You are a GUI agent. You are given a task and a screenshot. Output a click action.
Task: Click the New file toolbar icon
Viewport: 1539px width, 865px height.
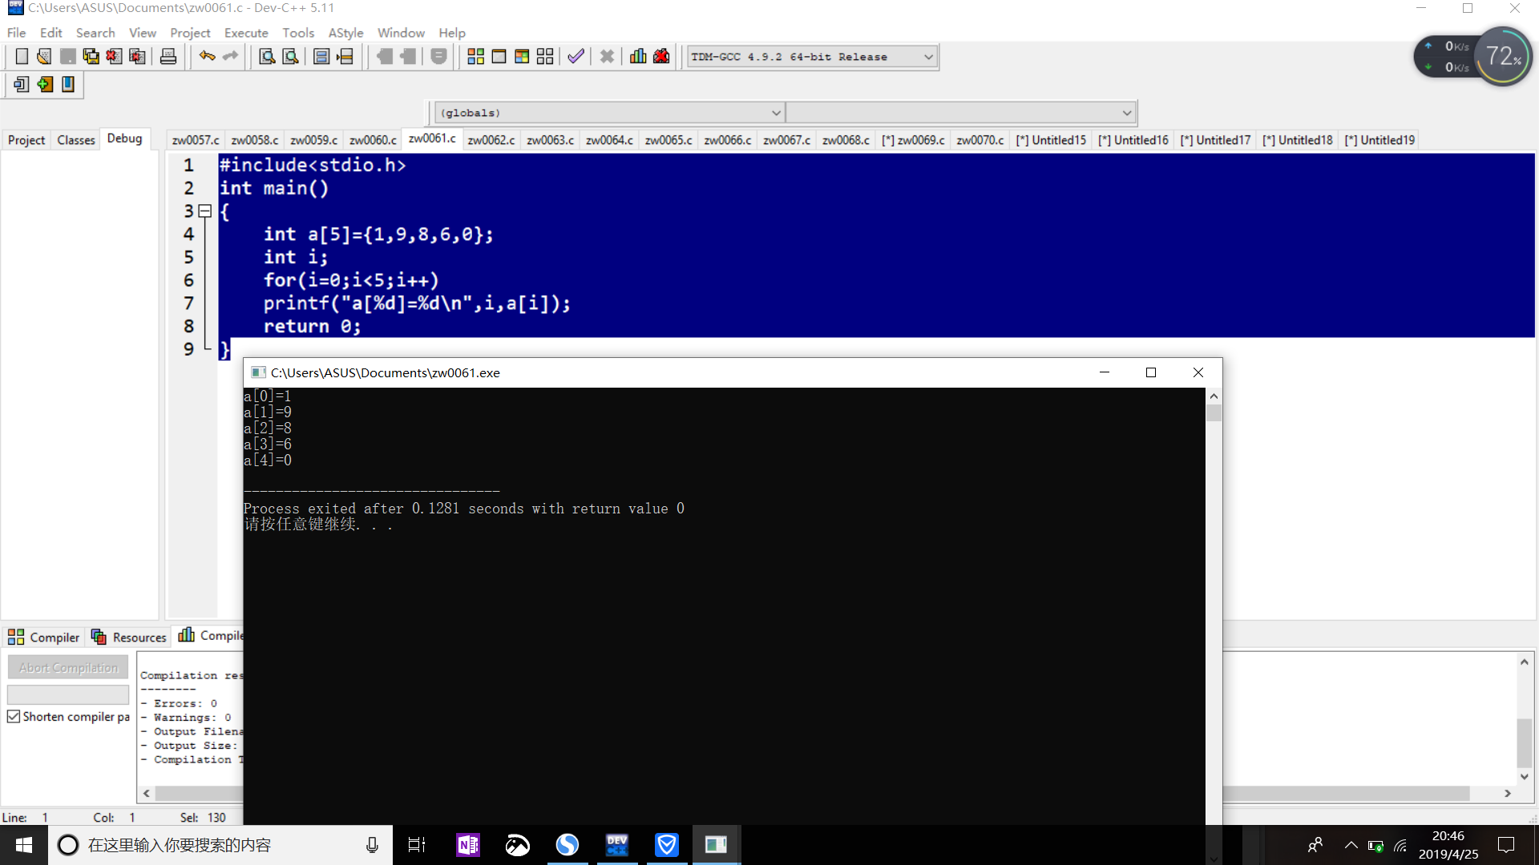(22, 57)
